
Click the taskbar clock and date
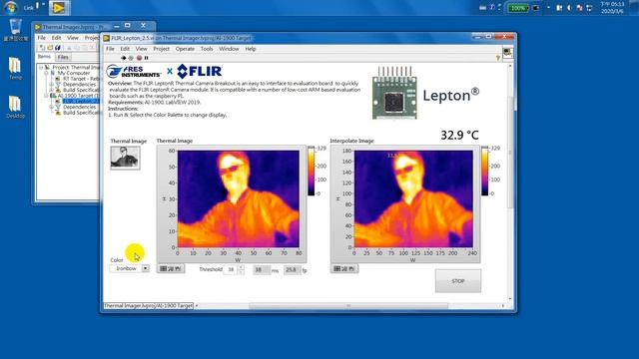point(612,7)
